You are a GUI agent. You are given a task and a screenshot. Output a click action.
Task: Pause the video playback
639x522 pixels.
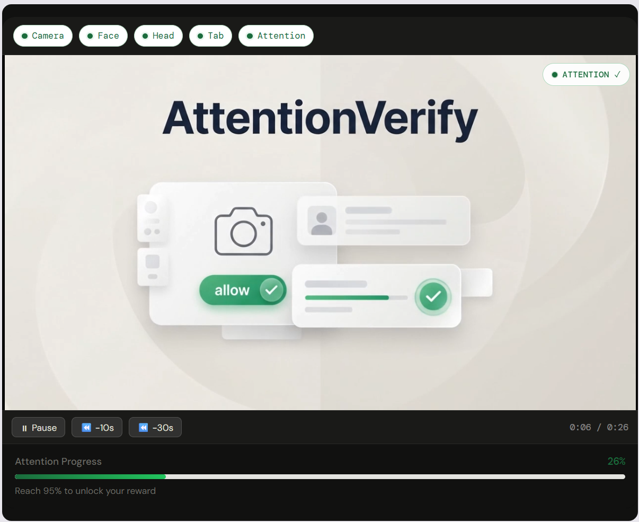[39, 428]
